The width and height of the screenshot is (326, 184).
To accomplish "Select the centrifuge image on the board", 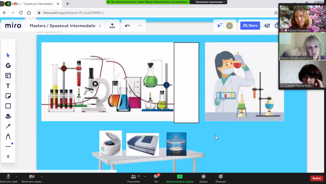I will (110, 143).
